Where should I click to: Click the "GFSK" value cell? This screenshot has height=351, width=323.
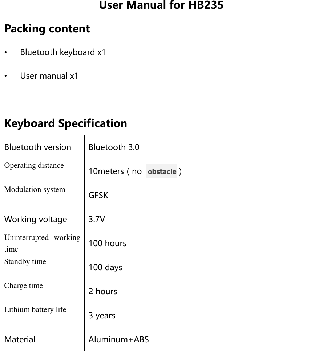click(98, 196)
